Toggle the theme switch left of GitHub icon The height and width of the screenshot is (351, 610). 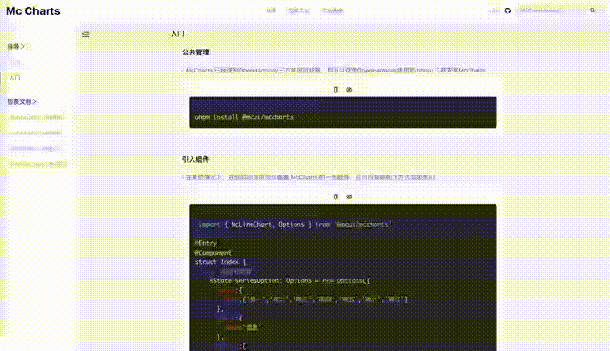tap(494, 10)
